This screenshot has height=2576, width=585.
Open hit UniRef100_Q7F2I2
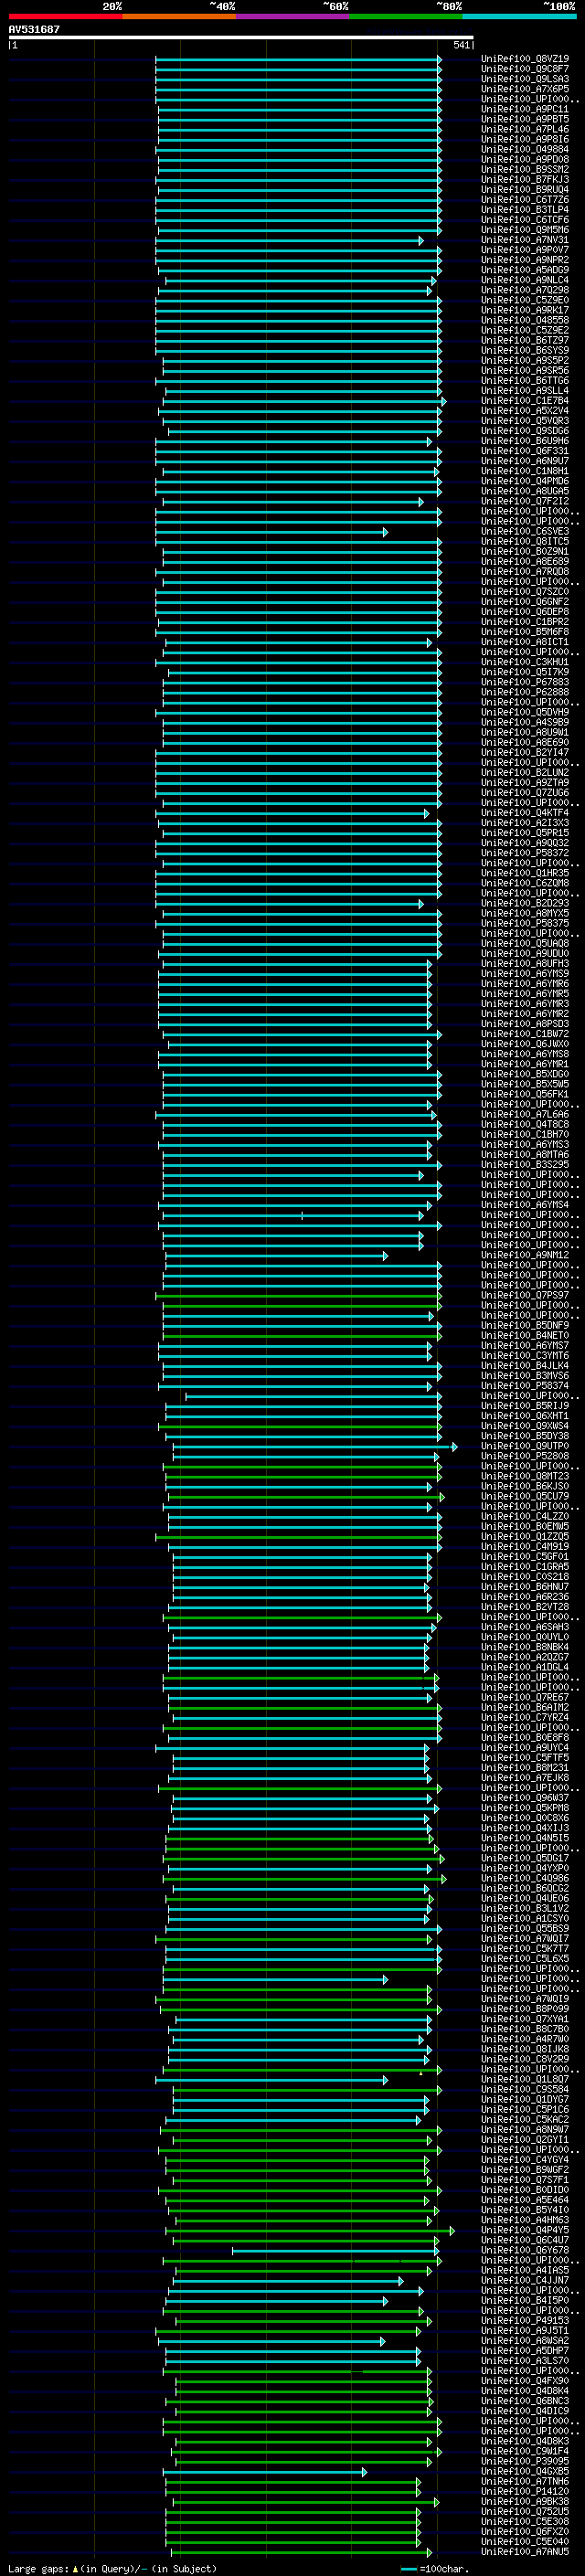[525, 501]
